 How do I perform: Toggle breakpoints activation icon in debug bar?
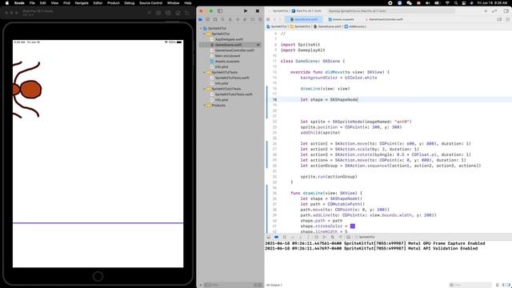pyautogui.click(x=276, y=237)
